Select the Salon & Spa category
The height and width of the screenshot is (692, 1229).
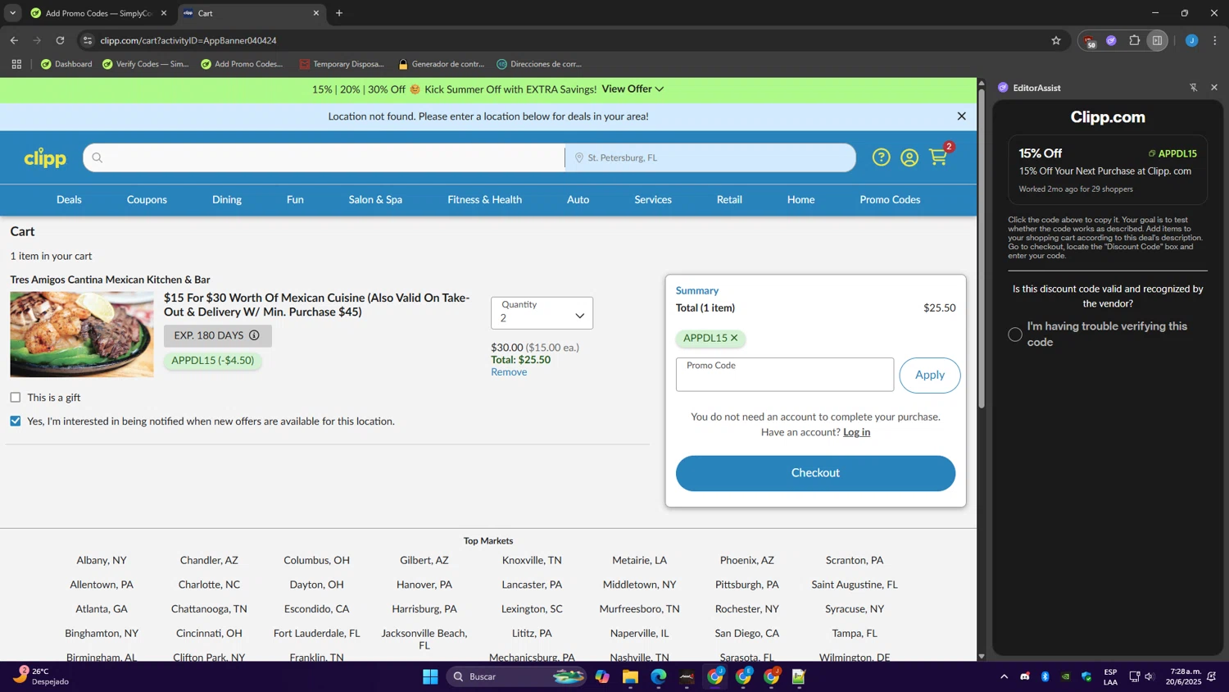coord(375,199)
